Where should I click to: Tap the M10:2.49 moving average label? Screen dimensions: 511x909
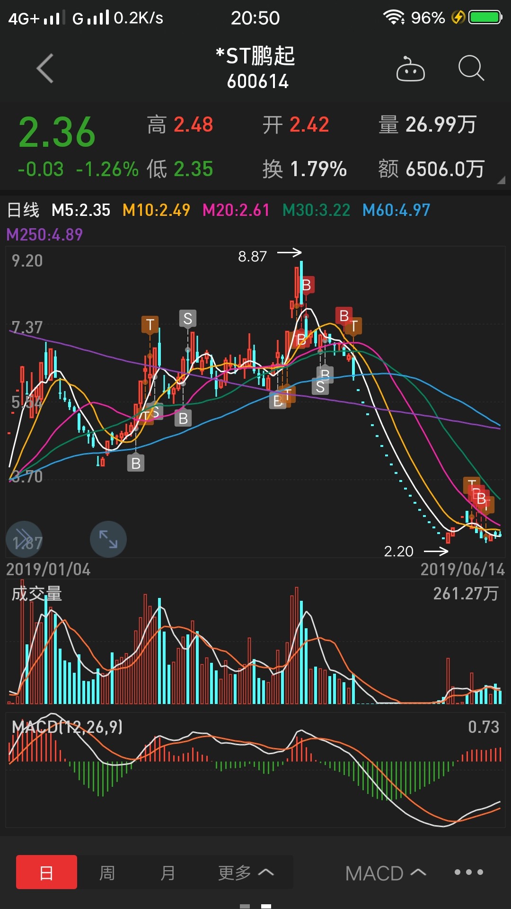pyautogui.click(x=156, y=210)
